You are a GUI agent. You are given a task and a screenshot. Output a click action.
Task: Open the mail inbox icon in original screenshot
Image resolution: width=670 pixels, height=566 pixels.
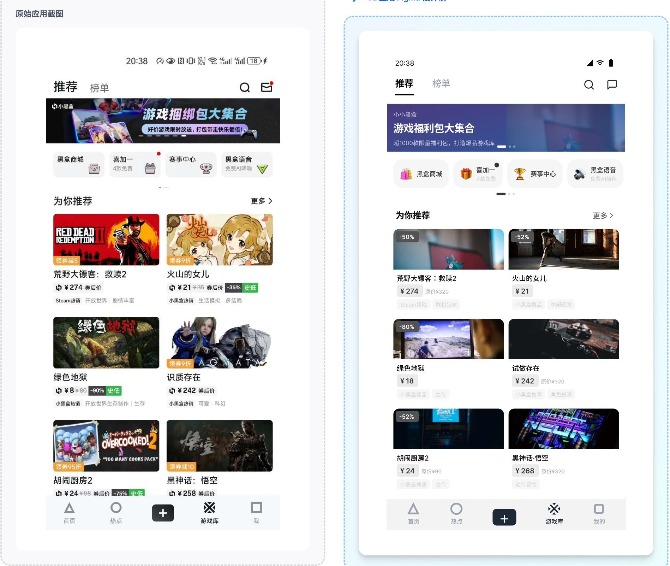coord(267,87)
